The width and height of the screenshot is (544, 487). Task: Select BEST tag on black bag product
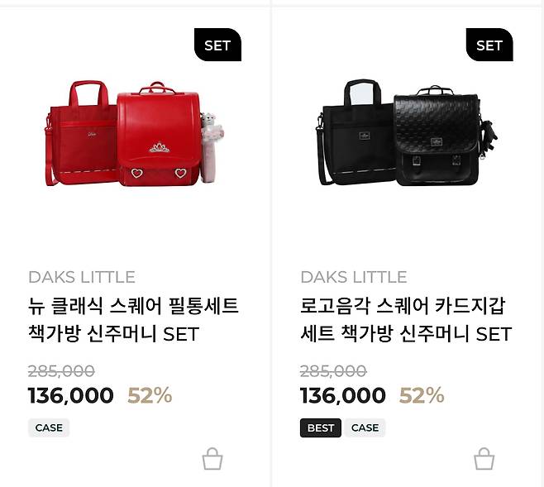point(321,427)
